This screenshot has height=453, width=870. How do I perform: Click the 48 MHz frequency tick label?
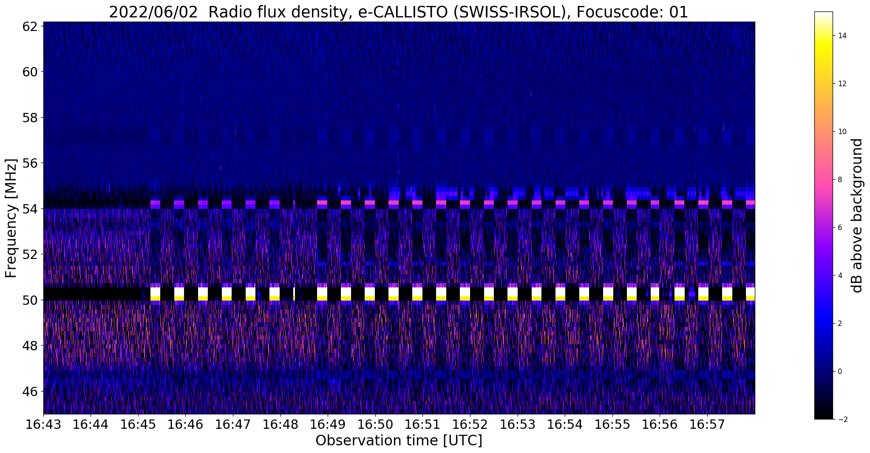click(30, 345)
